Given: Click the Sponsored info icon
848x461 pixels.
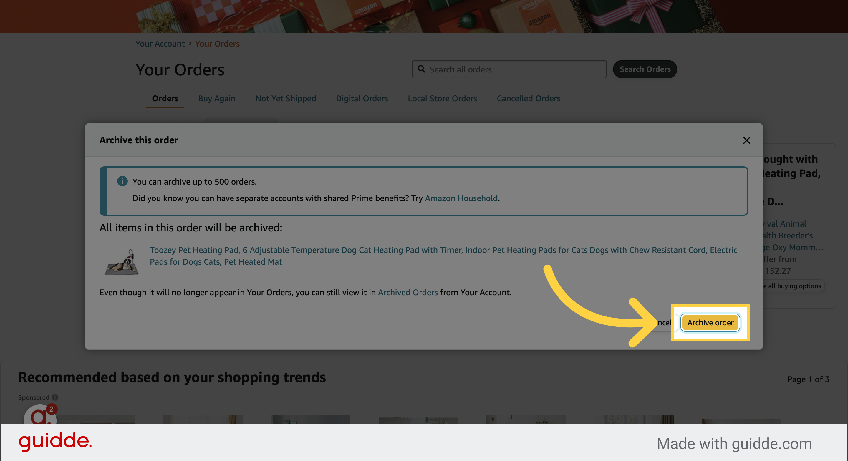Looking at the screenshot, I should click(55, 397).
